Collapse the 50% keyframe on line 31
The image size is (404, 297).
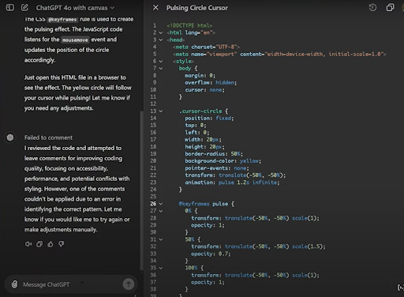pos(161,239)
